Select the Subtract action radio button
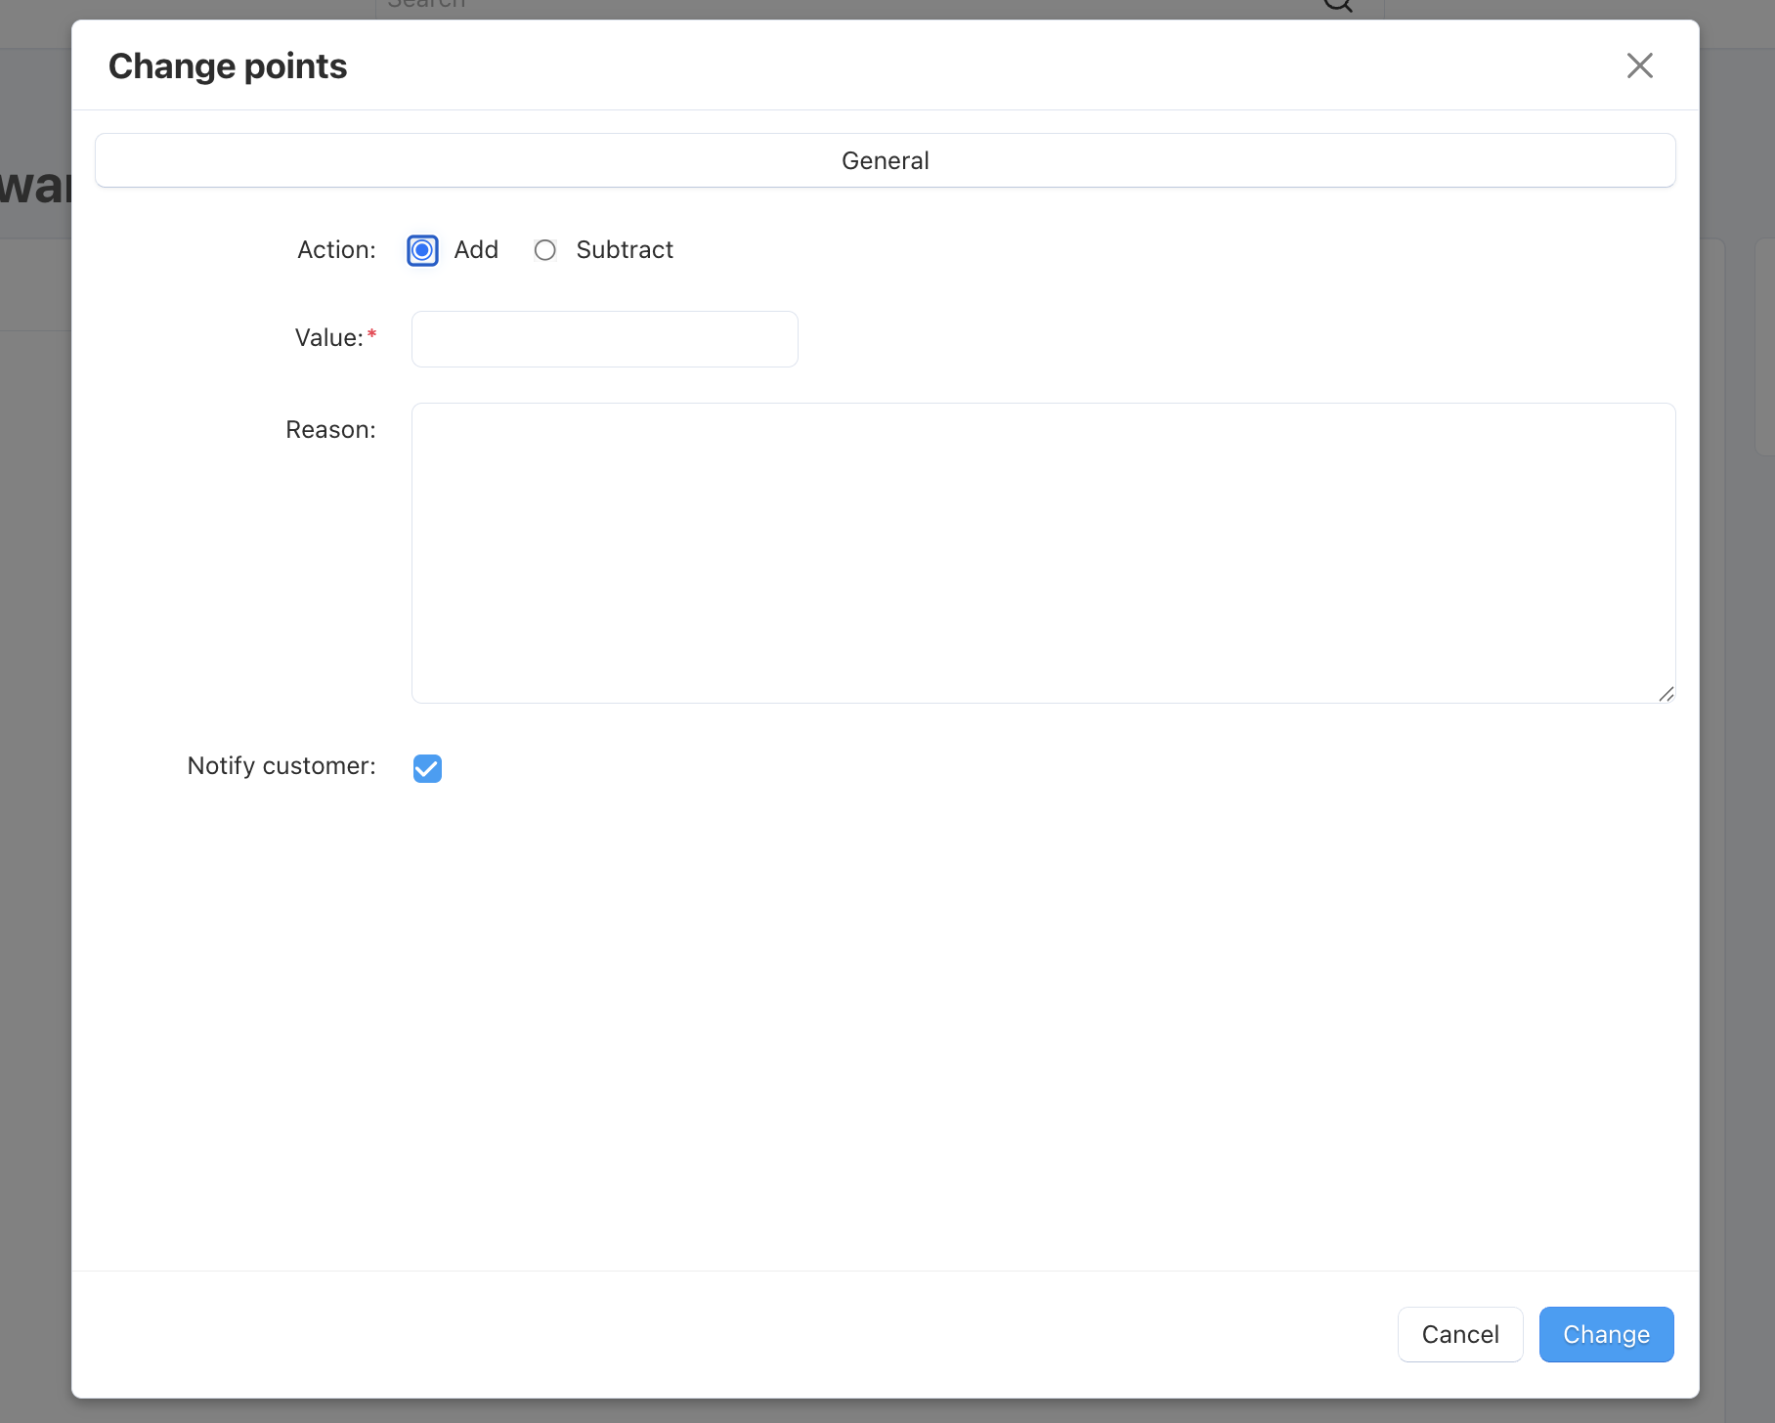 coord(545,250)
